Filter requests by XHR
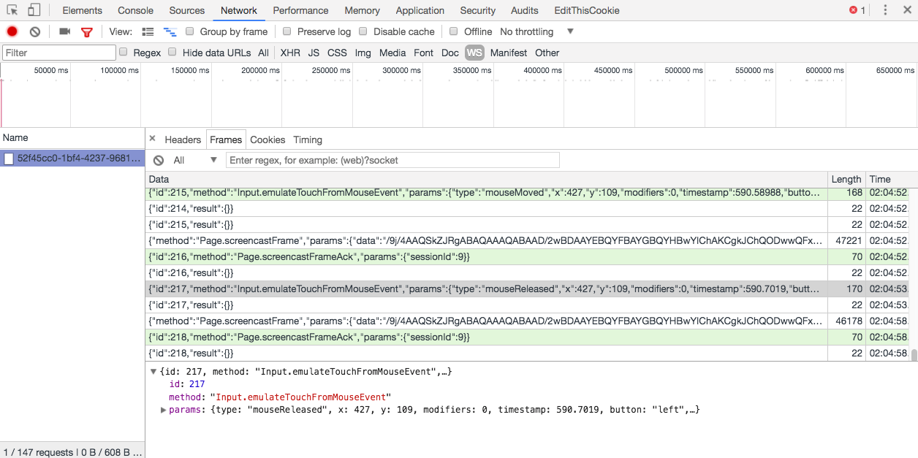 point(290,53)
